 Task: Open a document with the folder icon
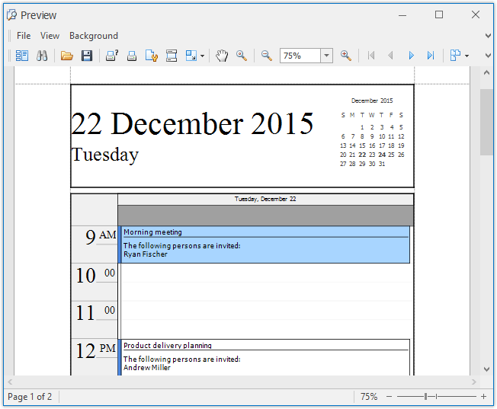pyautogui.click(x=67, y=56)
